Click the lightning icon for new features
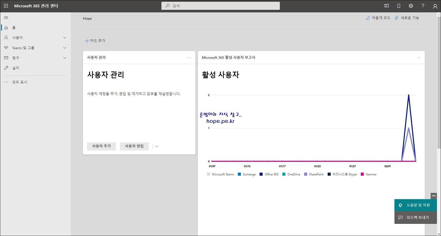Screen dimensions: 441x236 pos(396,18)
